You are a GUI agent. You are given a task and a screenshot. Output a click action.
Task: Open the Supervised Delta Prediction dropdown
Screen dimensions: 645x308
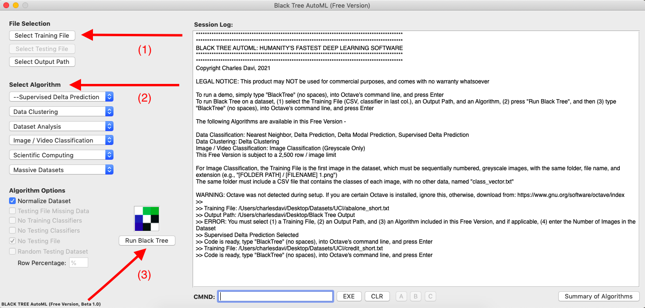[61, 97]
